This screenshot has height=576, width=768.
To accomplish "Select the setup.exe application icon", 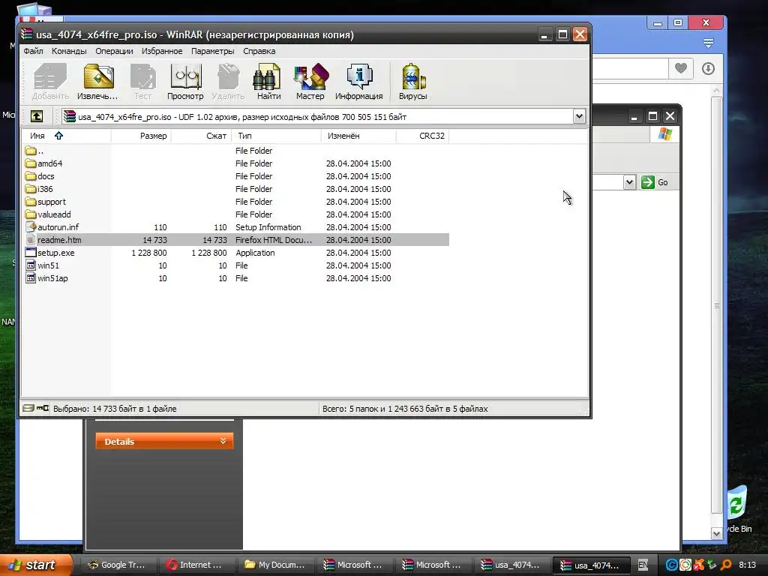I will [30, 252].
